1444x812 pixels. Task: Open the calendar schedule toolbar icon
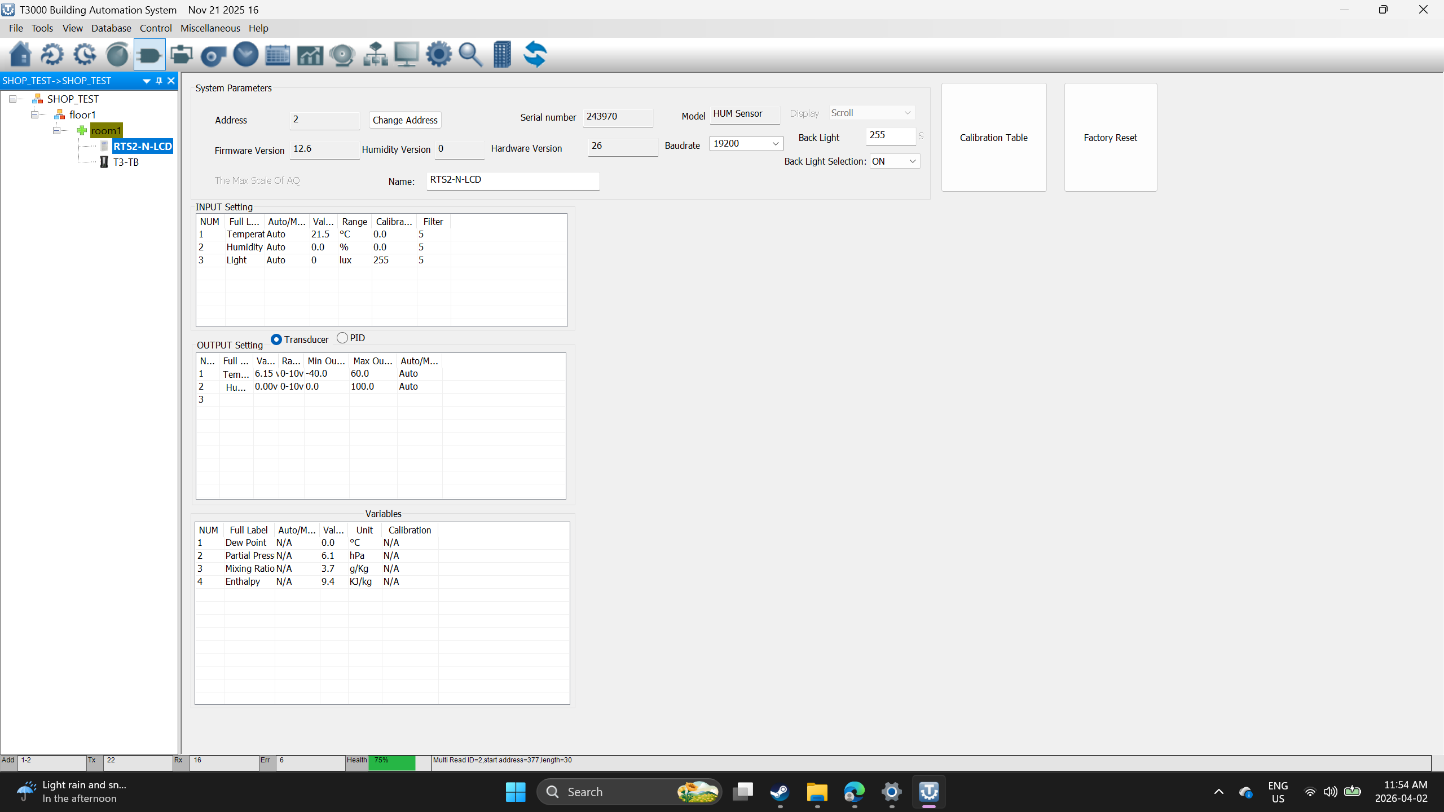(278, 55)
